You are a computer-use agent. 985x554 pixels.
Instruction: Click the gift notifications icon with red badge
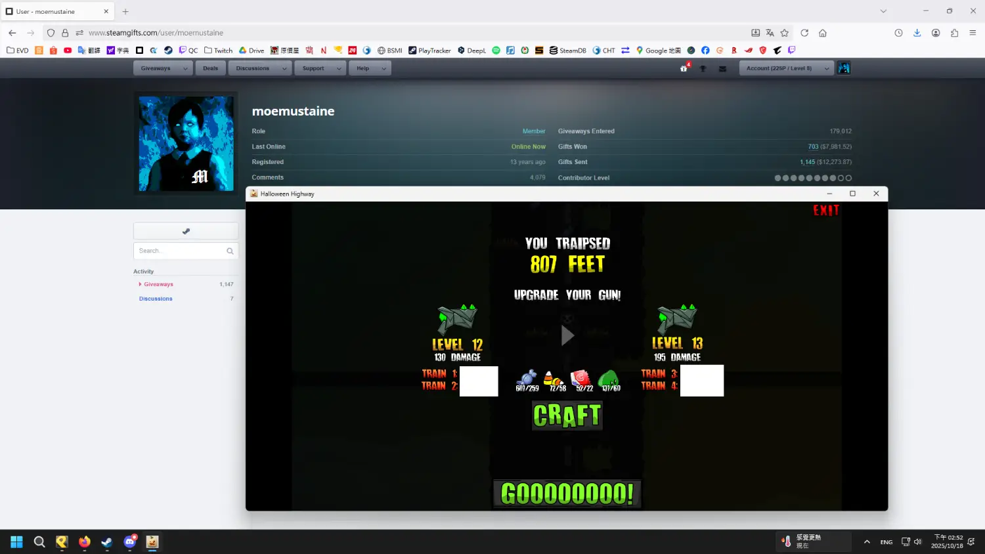(x=684, y=68)
